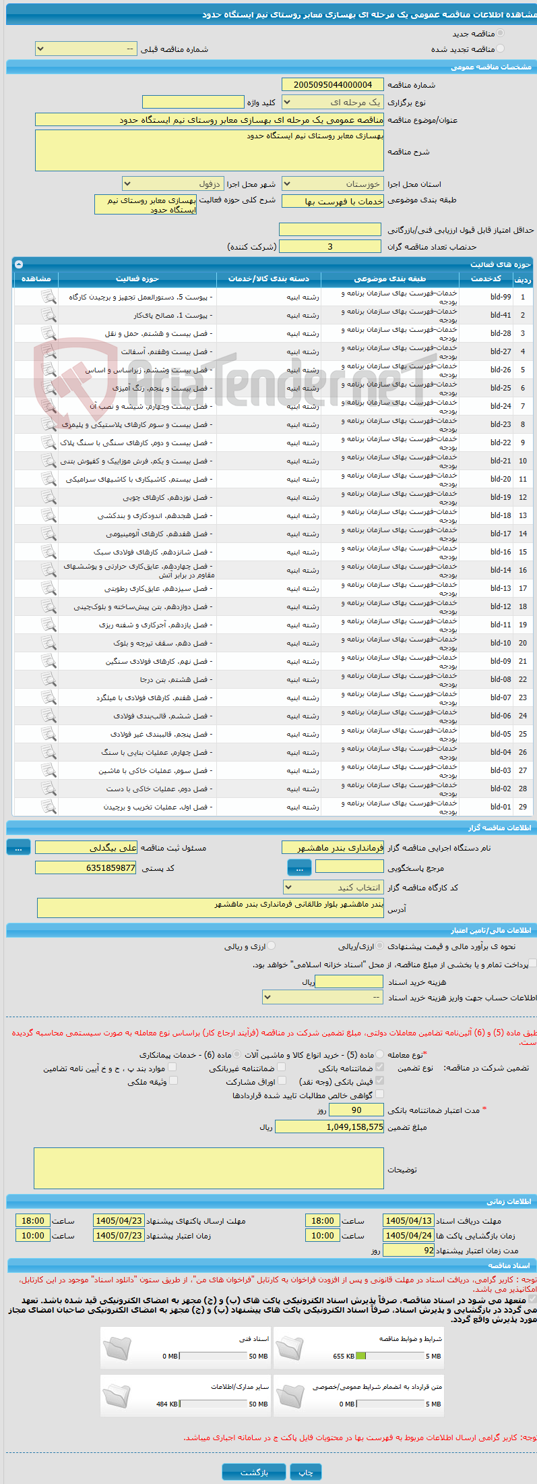Open the view icon for row bld-99
This screenshot has height=1484, width=537.
coord(49,297)
